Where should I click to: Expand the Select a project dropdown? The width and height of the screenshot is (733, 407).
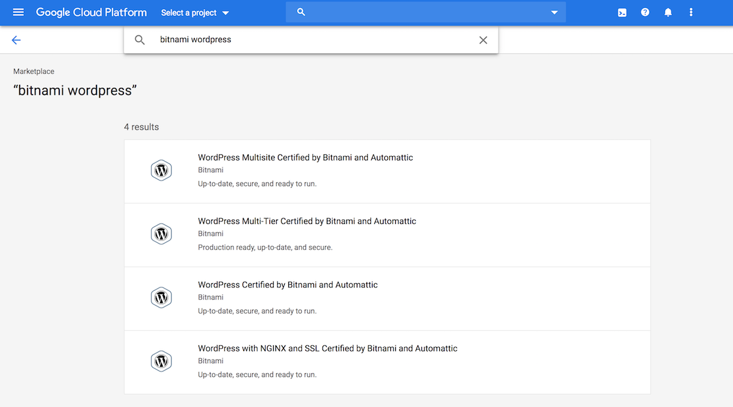click(x=195, y=12)
